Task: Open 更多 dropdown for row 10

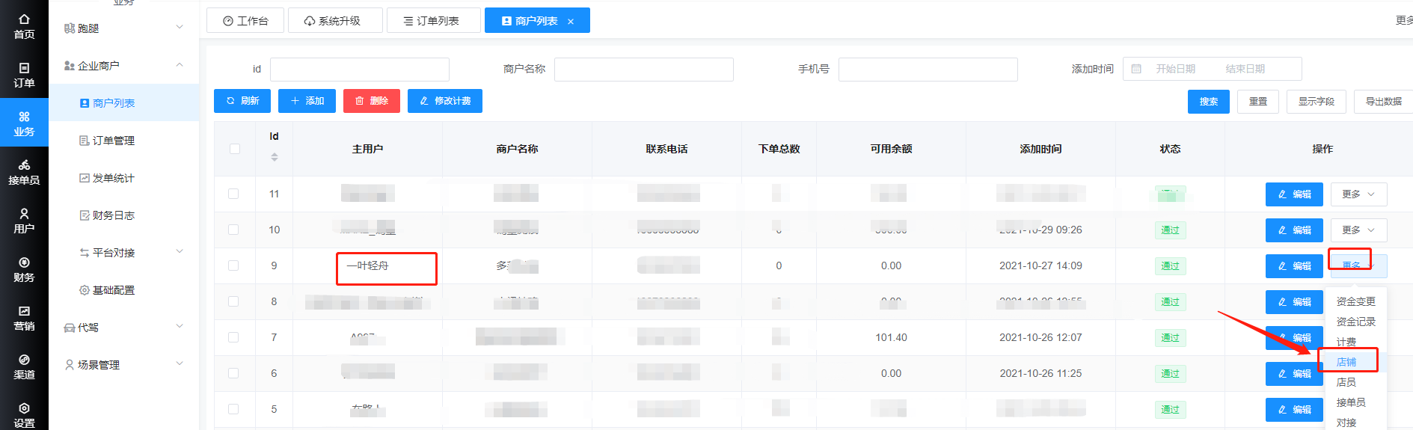Action: coord(1358,230)
